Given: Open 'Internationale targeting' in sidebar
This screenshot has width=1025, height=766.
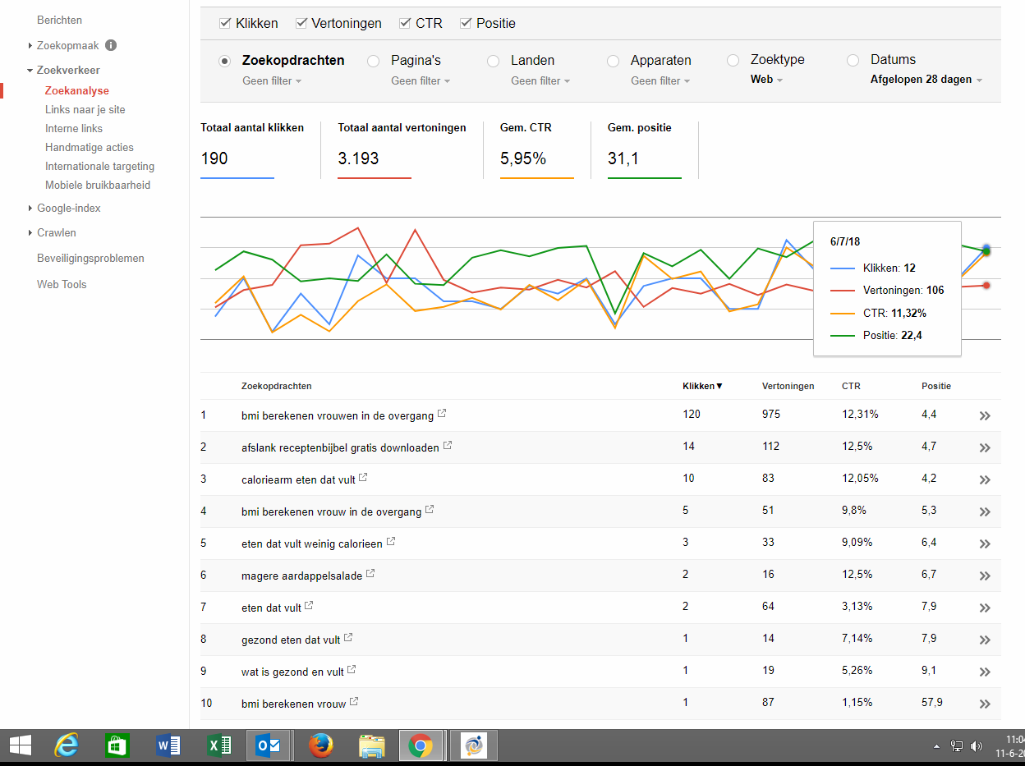Looking at the screenshot, I should click(x=99, y=167).
